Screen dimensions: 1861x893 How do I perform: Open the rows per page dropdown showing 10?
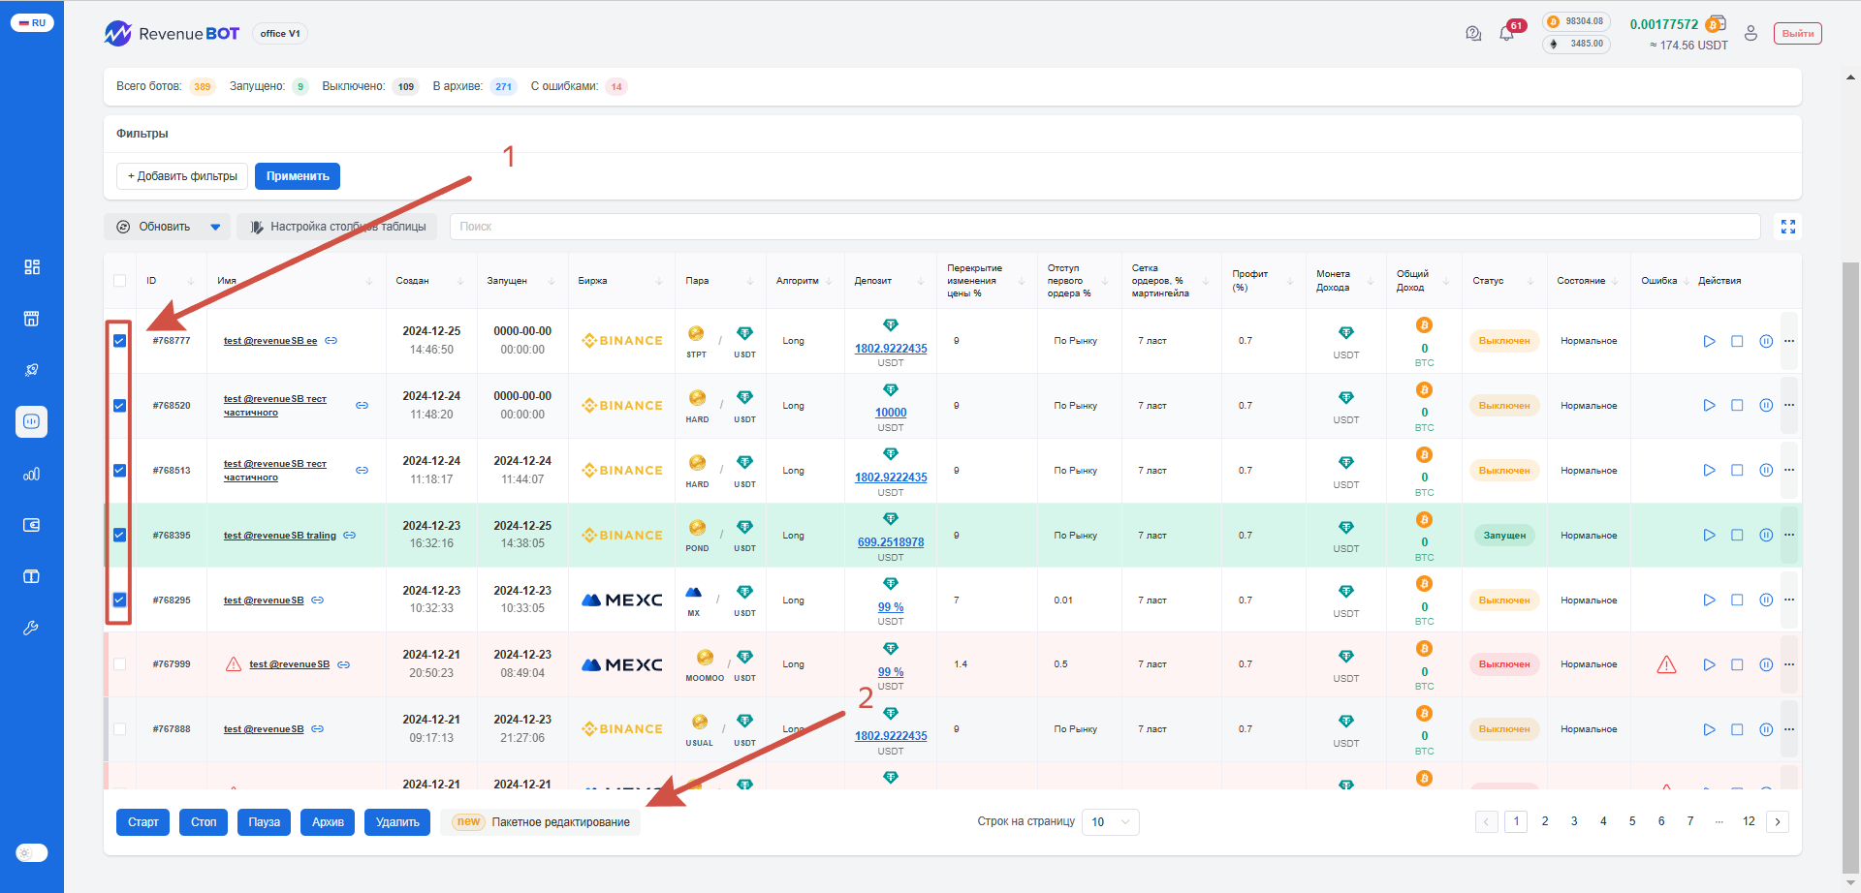pos(1111,822)
